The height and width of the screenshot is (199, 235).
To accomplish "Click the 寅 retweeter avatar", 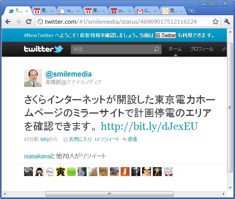I will 61,172.
